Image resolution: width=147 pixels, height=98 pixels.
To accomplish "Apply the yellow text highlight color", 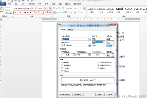I will 39,12.
